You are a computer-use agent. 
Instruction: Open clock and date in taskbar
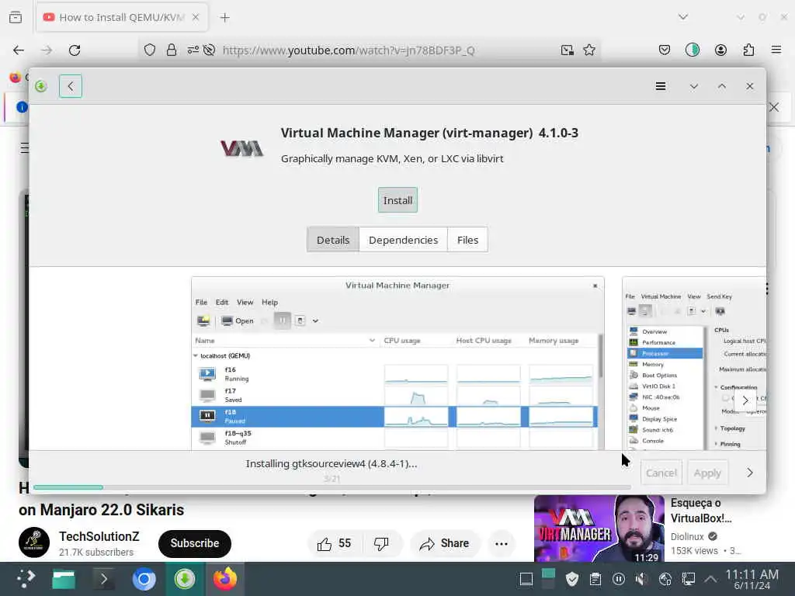(752, 579)
